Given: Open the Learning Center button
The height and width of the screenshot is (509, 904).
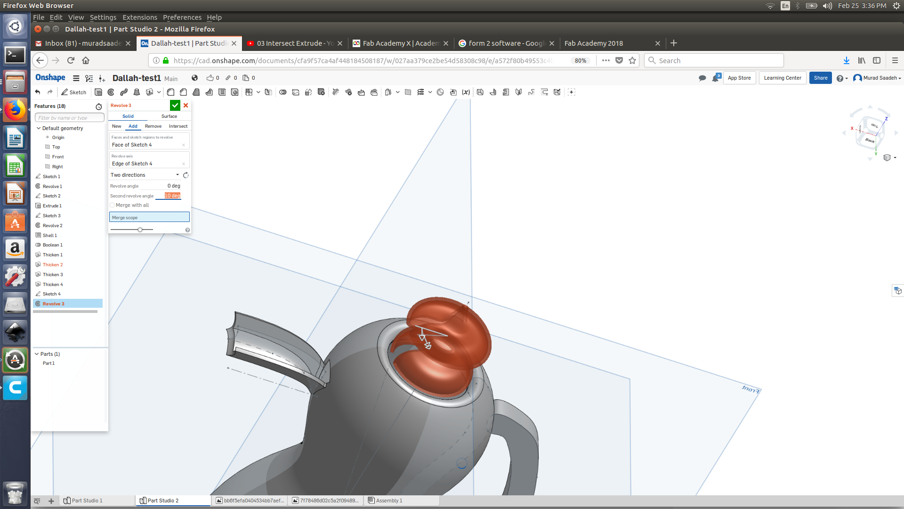Looking at the screenshot, I should 783,78.
